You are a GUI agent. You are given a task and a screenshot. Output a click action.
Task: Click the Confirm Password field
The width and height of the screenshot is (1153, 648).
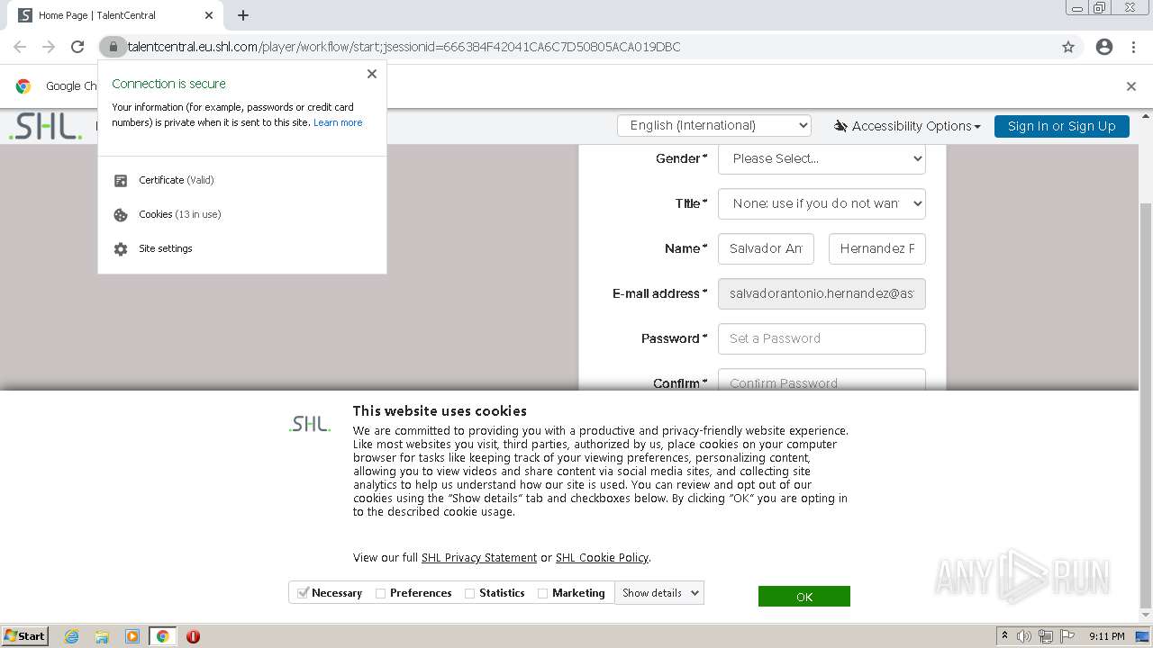click(x=822, y=381)
